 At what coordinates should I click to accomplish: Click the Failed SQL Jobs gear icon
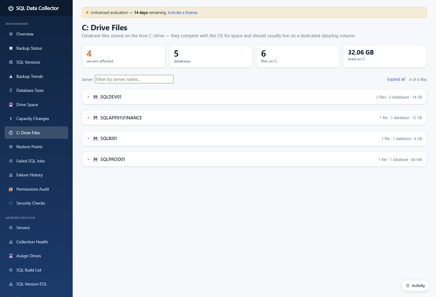pos(11,161)
